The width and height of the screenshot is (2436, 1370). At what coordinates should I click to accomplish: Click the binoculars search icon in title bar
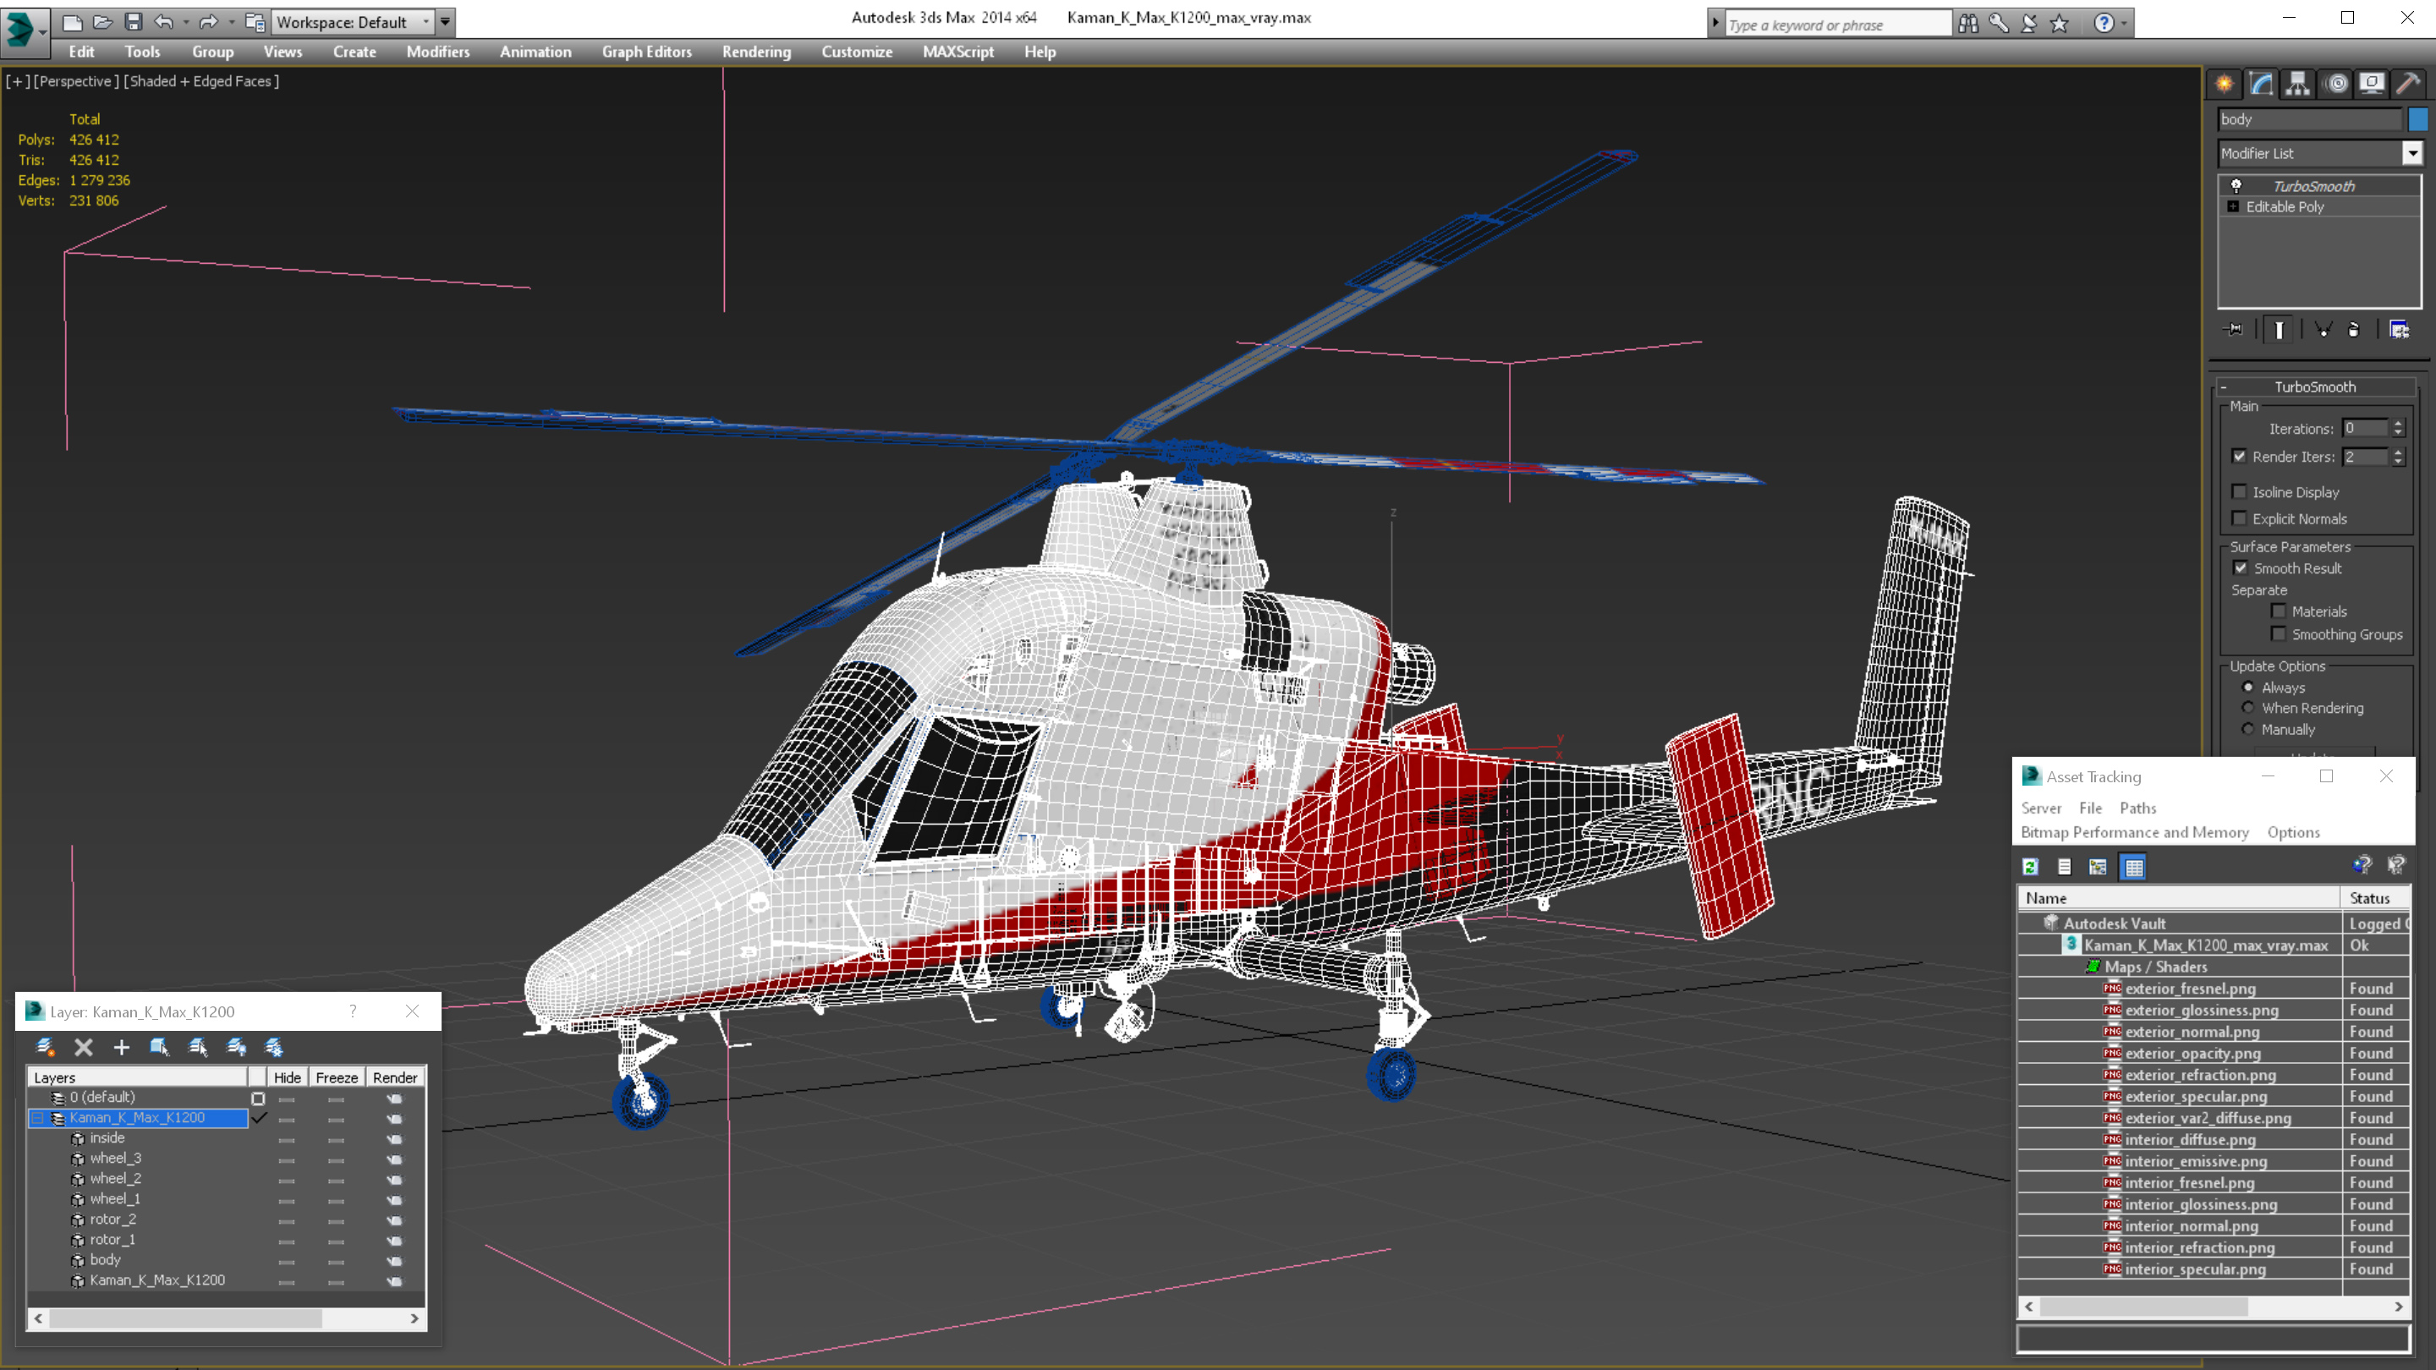pyautogui.click(x=1968, y=23)
